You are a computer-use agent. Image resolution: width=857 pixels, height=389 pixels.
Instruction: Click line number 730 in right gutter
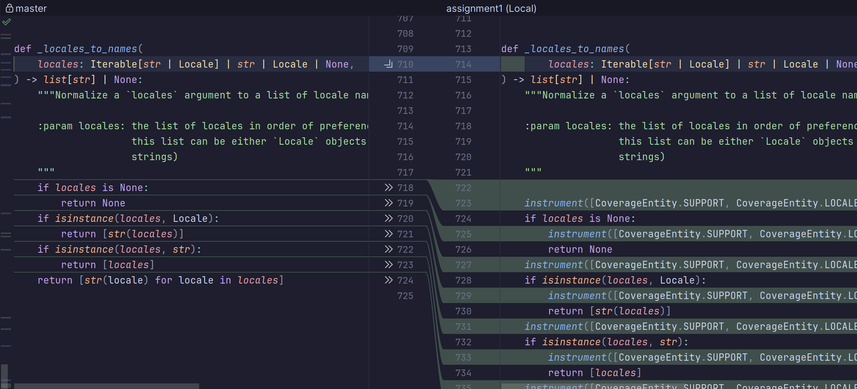coord(463,311)
